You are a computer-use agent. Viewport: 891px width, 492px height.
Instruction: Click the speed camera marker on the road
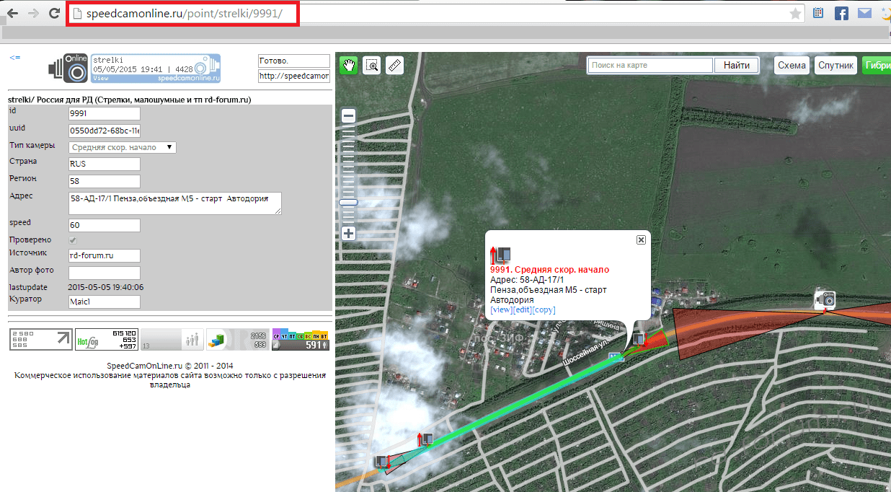(x=825, y=299)
